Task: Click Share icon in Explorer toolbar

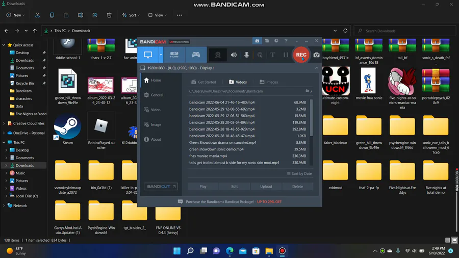Action: pos(95,15)
